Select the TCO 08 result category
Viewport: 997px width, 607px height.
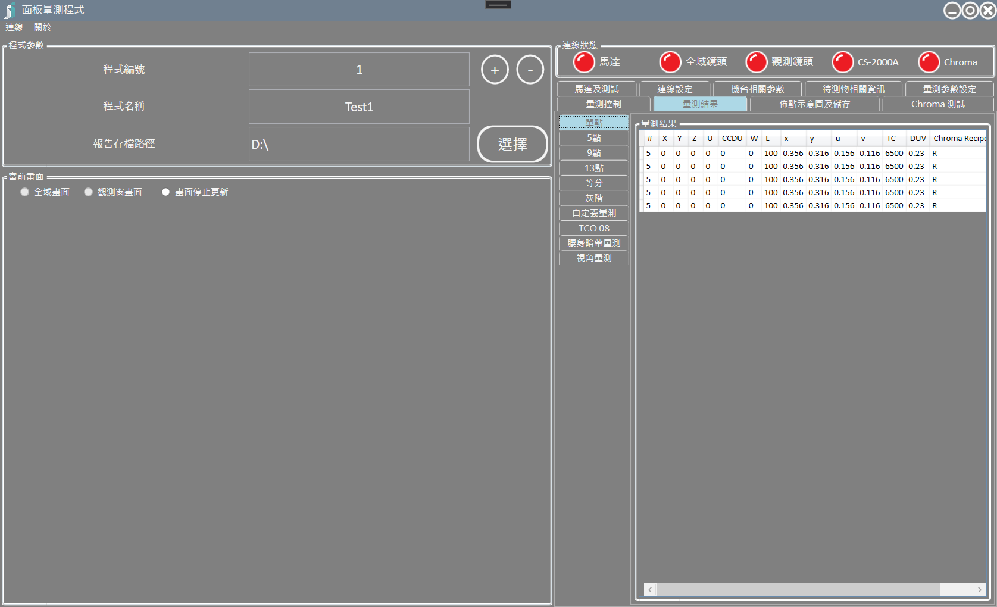tap(594, 229)
